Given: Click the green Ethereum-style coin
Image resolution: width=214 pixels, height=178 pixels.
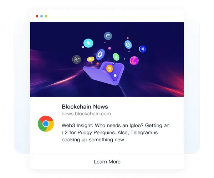Looking at the screenshot, I should (116, 57).
